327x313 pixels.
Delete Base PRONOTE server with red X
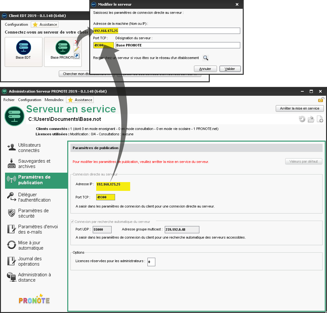[76, 42]
